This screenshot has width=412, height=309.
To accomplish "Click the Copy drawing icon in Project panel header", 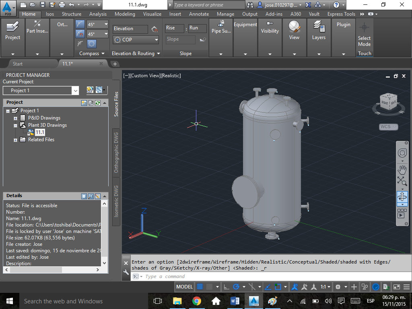I will tap(91, 103).
